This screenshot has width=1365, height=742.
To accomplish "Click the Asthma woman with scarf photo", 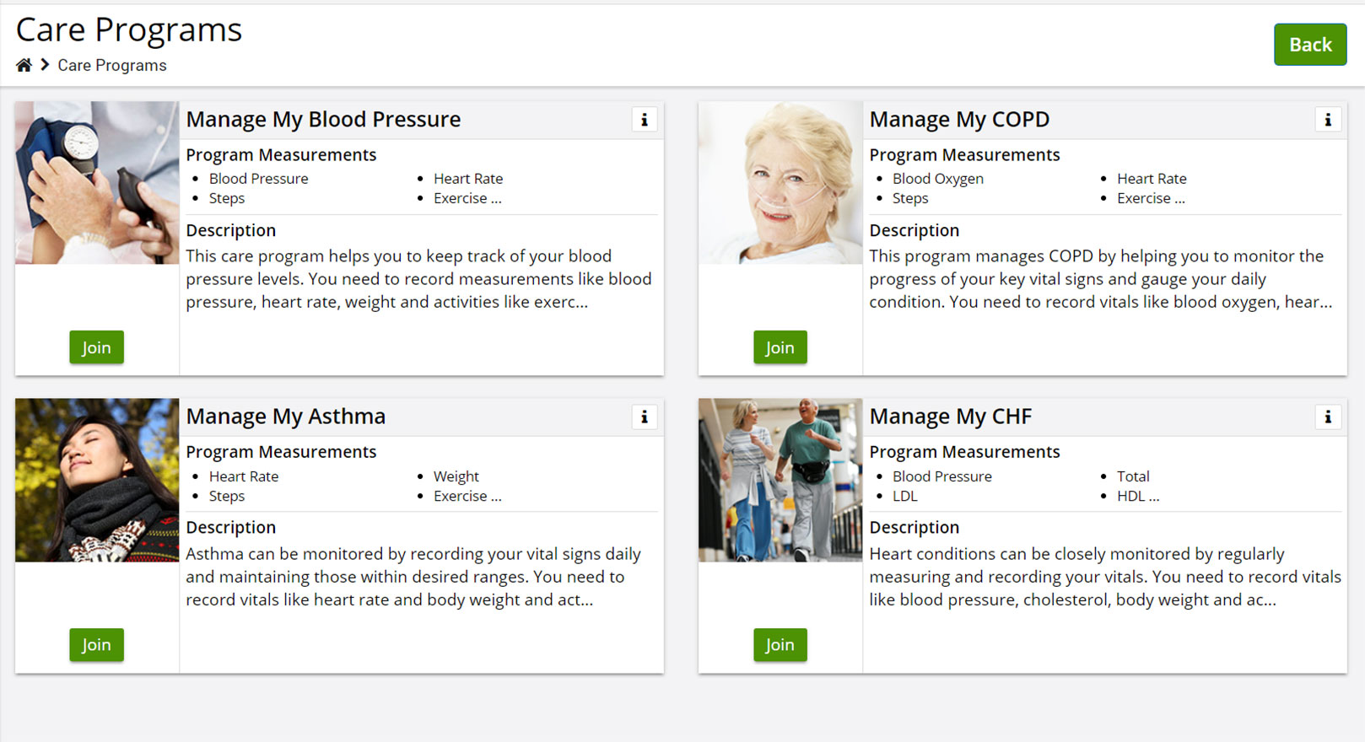I will [97, 481].
